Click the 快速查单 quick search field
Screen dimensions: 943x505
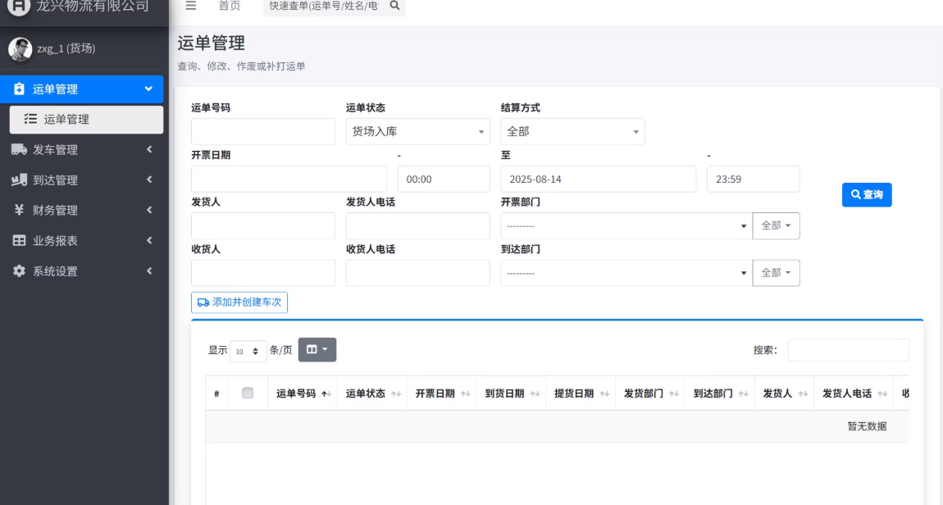(325, 6)
